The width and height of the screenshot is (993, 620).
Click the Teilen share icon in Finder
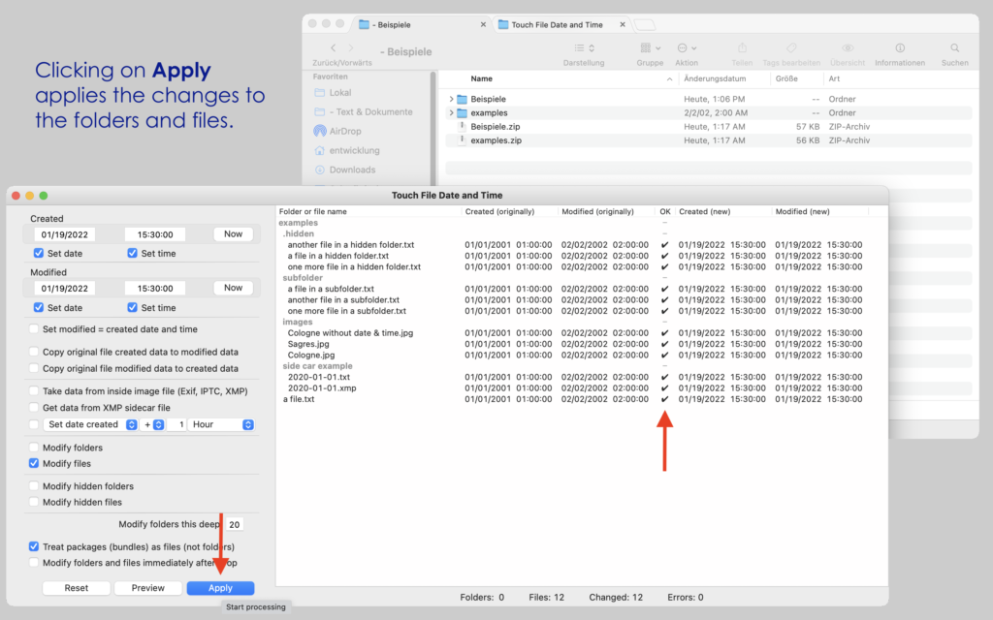[x=742, y=48]
